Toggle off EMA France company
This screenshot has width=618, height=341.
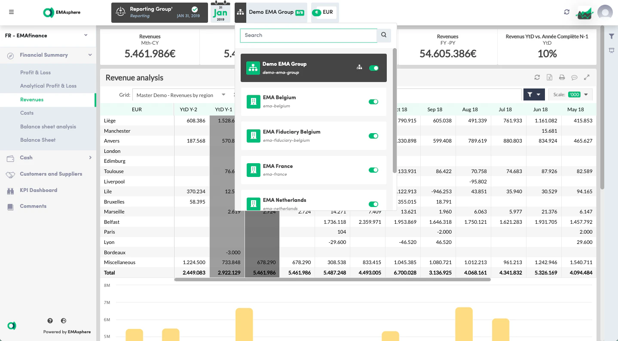click(x=373, y=170)
